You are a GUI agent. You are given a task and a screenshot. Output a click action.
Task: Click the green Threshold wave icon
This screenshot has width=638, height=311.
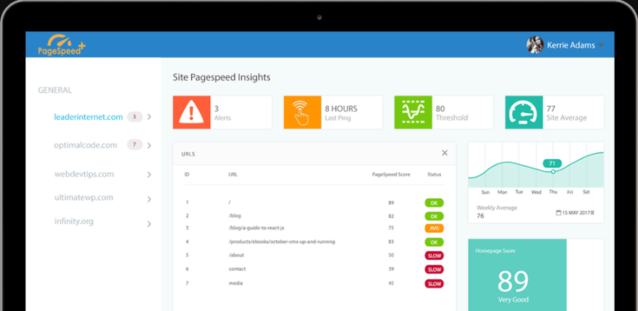tap(413, 112)
